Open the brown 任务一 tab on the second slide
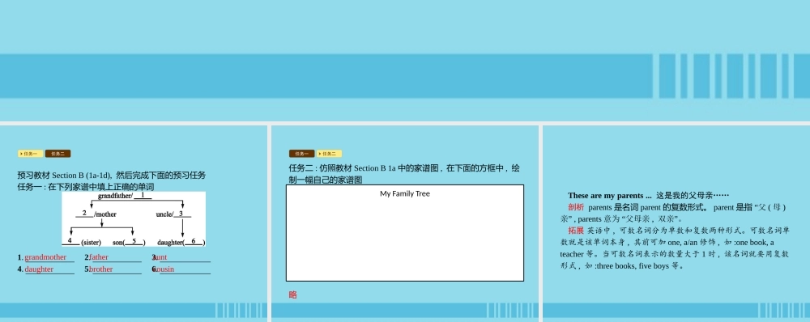This screenshot has width=810, height=322. tap(301, 154)
